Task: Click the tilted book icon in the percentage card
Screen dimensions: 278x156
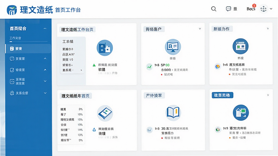Action: pyautogui.click(x=105, y=113)
